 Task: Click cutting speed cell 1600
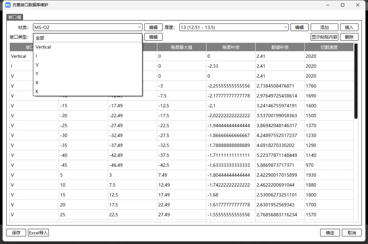click(329, 105)
